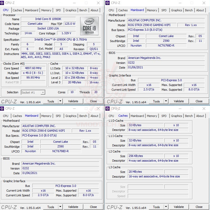This screenshot has width=210, height=210.
Task: Expand the Tools dropdown arrow in the top-right window
Action: [x=166, y=101]
